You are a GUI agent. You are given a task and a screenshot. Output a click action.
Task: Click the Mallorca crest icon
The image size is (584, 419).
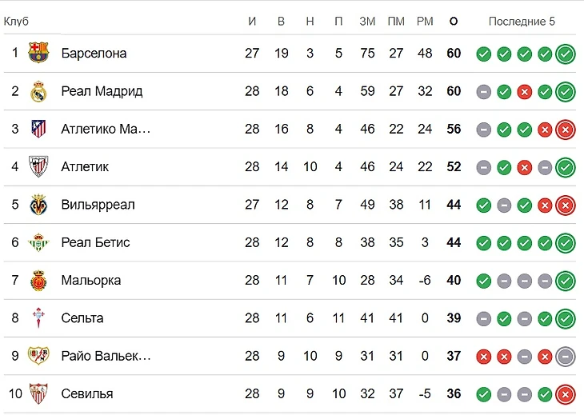point(38,280)
